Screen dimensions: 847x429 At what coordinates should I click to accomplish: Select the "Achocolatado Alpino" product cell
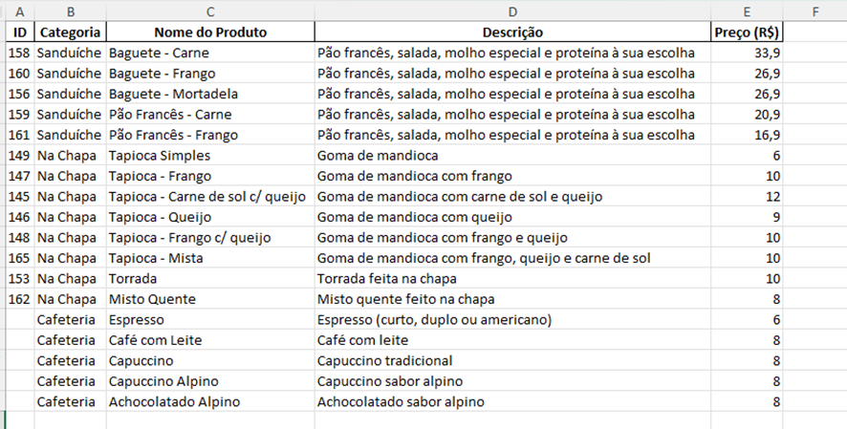click(x=175, y=401)
